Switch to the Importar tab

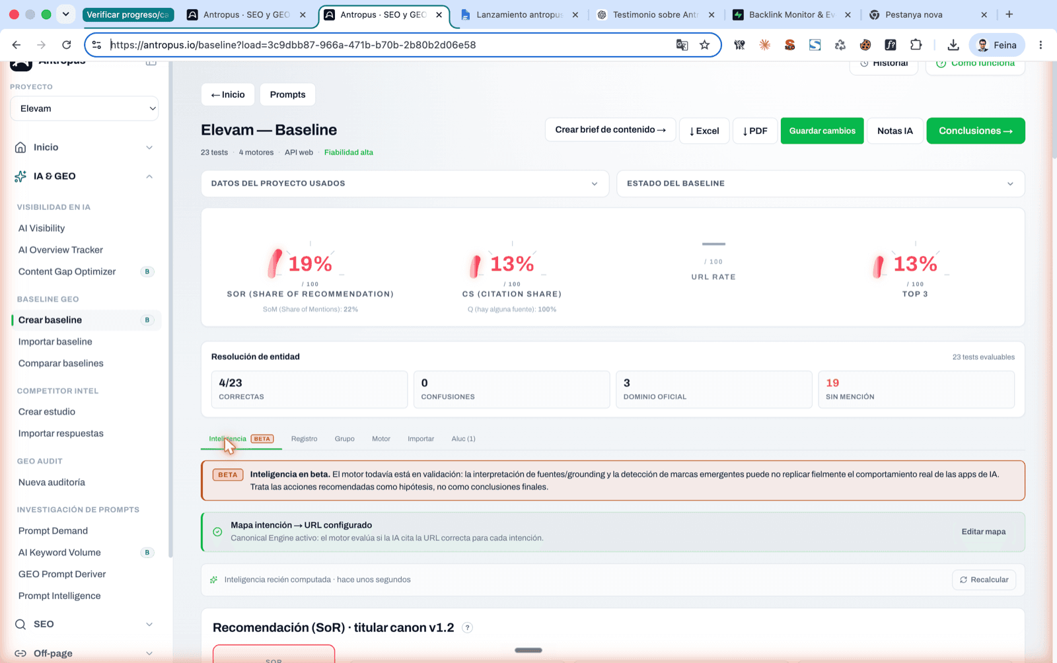[421, 438]
